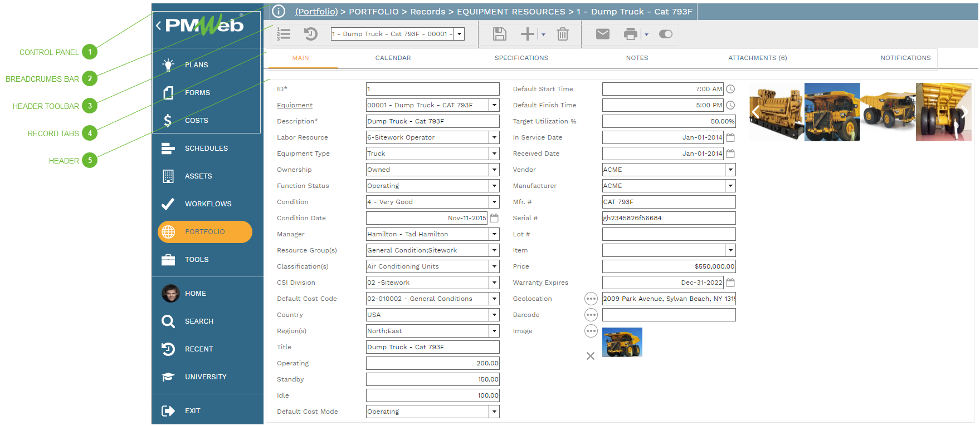
Task: Switch to the Specifications tab
Action: tap(521, 58)
